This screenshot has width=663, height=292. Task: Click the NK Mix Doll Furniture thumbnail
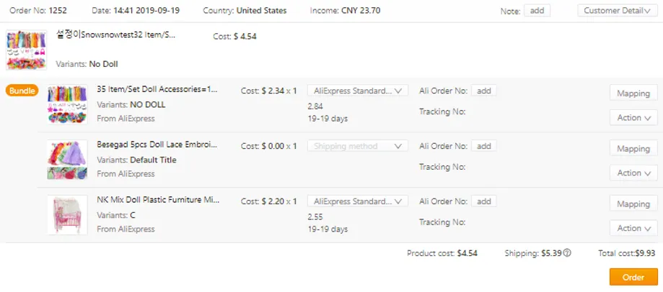click(67, 214)
